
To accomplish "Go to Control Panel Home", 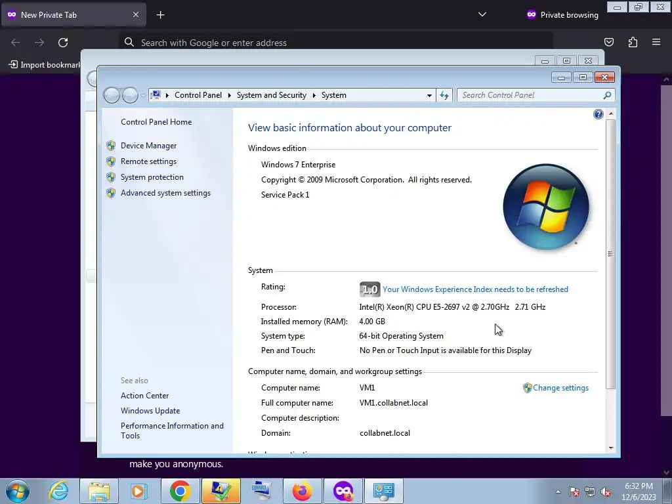I will tap(156, 122).
